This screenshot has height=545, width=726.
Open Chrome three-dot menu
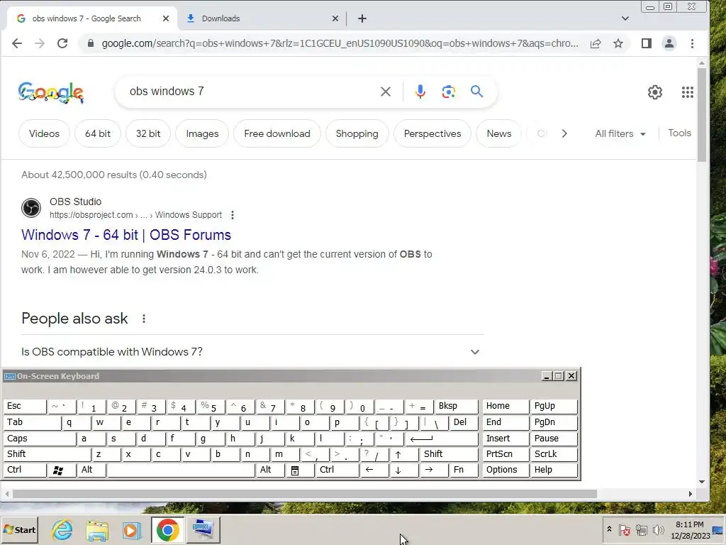click(692, 43)
